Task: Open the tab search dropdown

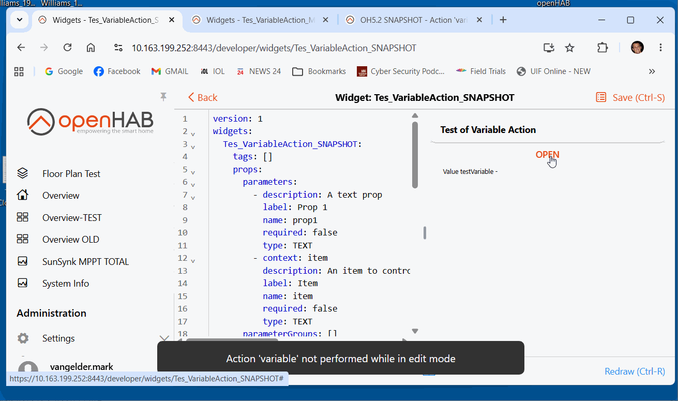Action: pyautogui.click(x=20, y=20)
